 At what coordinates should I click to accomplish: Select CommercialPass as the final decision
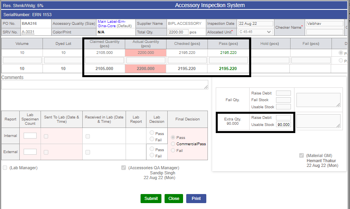pos(173,144)
